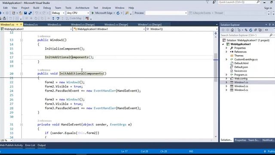Click the View Code icon in Solution Explorer
Viewport: 275px width, 155px height.
click(x=266, y=30)
